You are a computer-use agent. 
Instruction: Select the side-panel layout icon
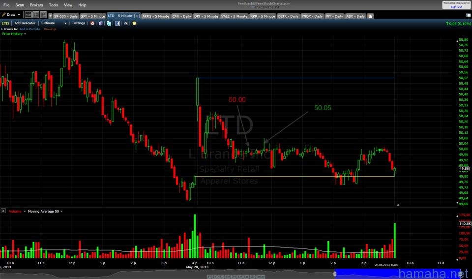[x=43, y=14]
